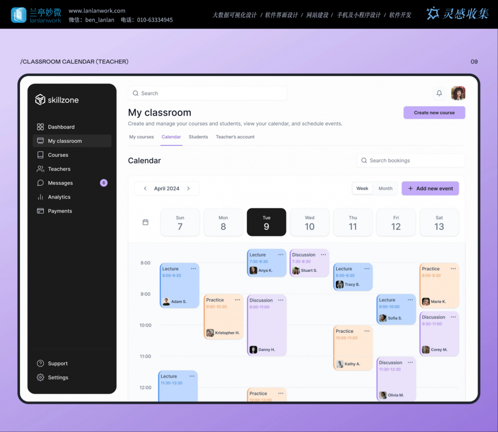Click the skillzone logo
This screenshot has height=432, width=498.
tap(57, 100)
